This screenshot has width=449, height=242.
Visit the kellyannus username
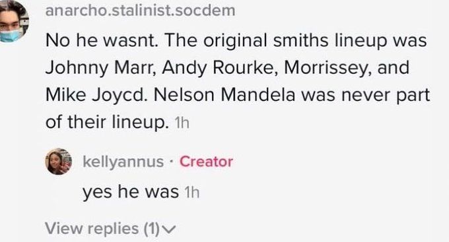pos(123,162)
